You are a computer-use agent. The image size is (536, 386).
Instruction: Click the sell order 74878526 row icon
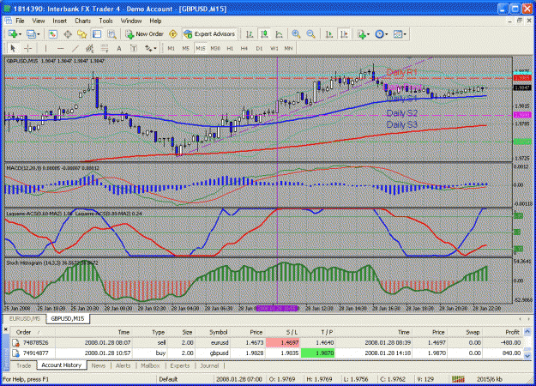[15, 342]
